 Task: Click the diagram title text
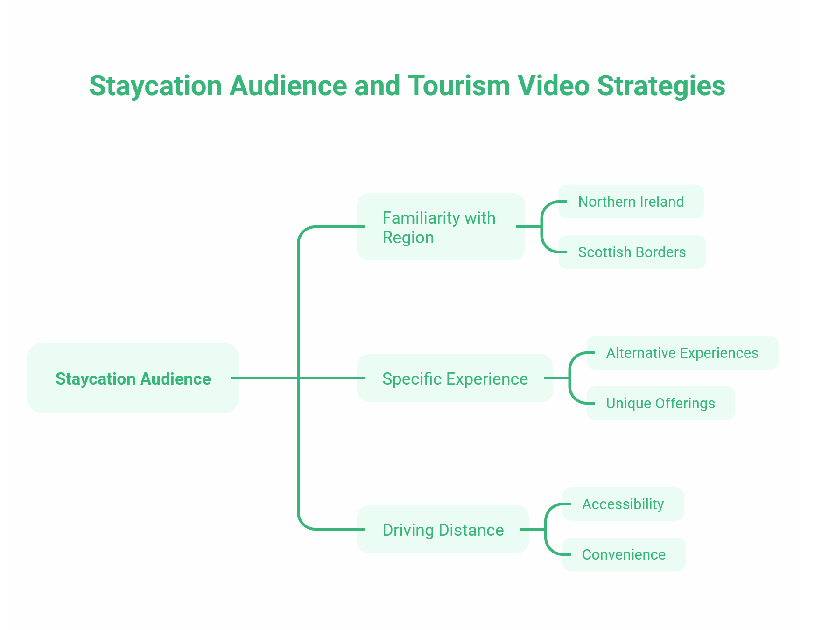click(x=407, y=85)
